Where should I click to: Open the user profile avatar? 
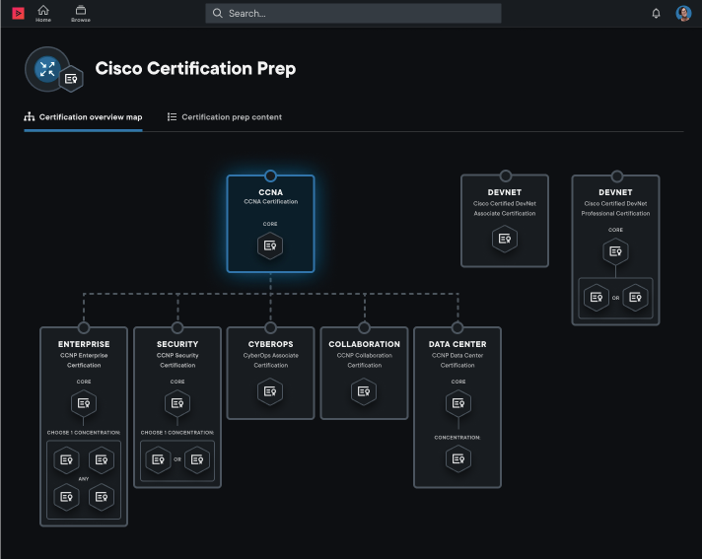coord(683,14)
